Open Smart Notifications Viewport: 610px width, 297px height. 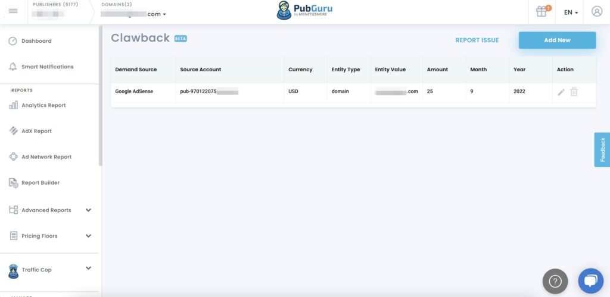[48, 67]
